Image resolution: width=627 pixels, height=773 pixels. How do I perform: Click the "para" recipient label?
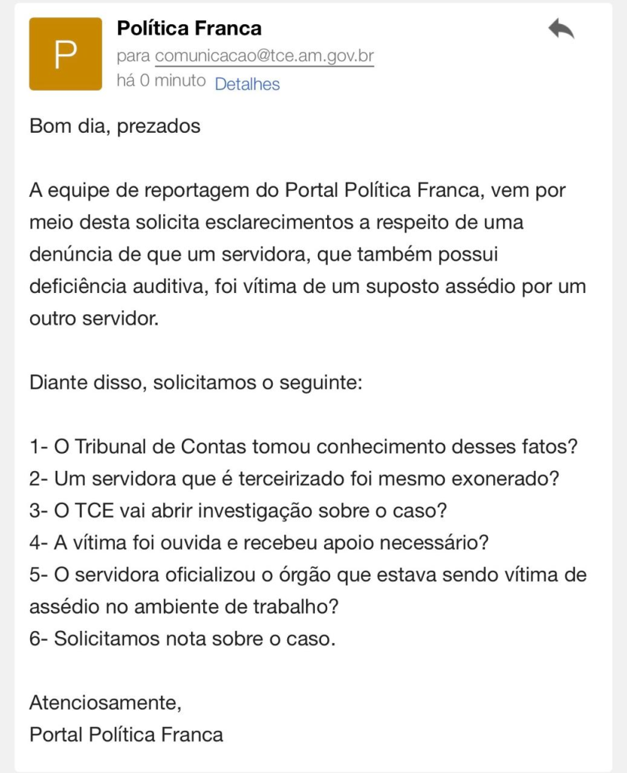[x=134, y=57]
